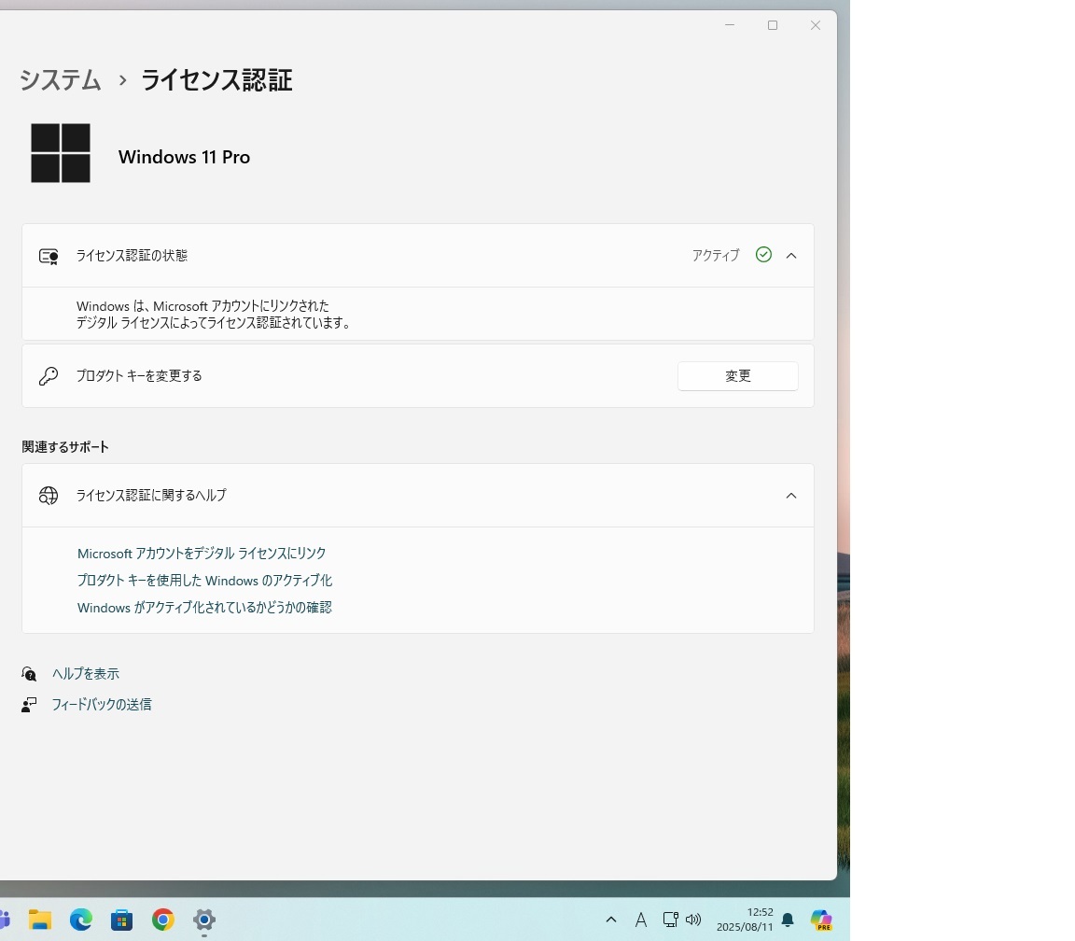
Task: Open the フィードバックの送信 link
Action: [x=102, y=705]
